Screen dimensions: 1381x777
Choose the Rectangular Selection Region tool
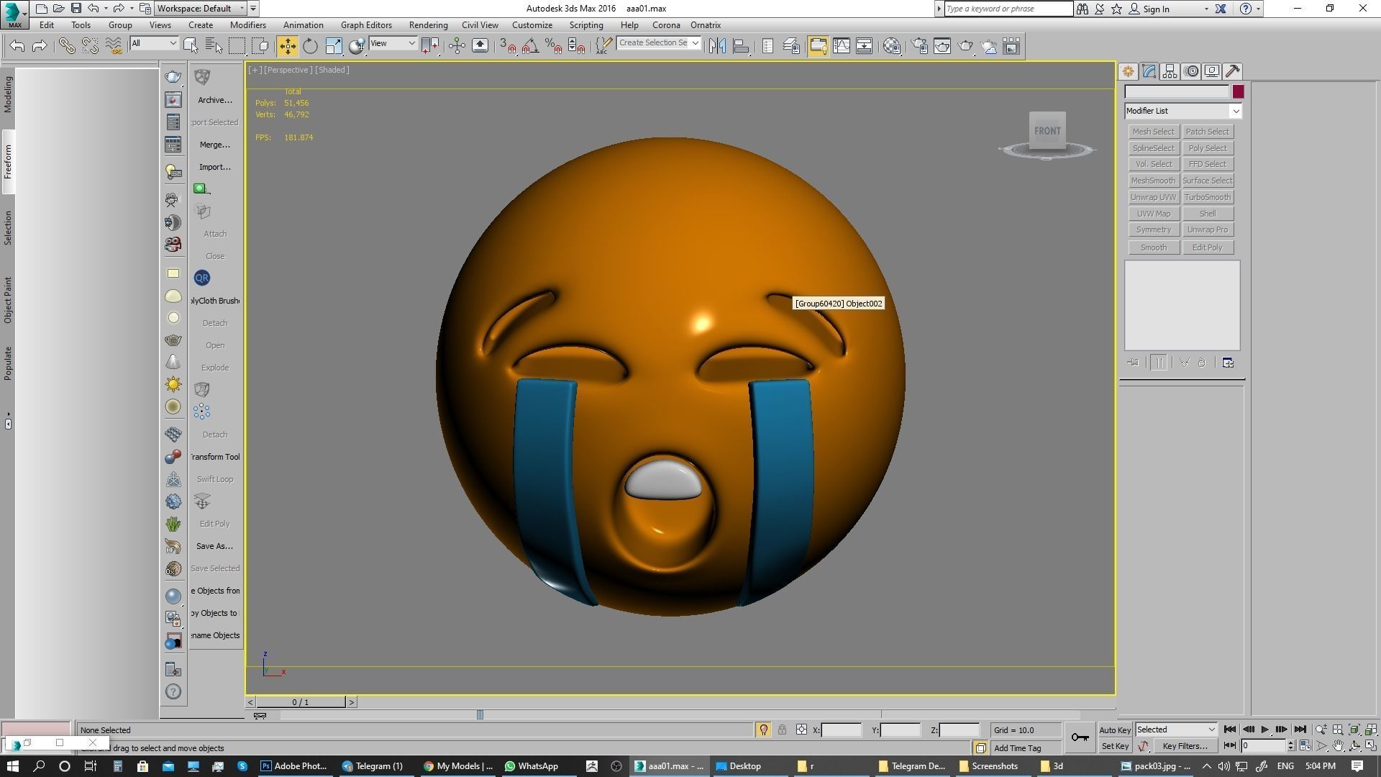point(237,46)
